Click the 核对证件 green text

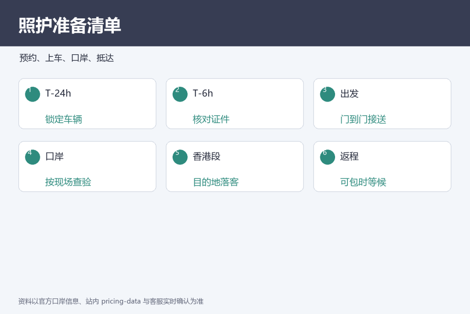pyautogui.click(x=211, y=119)
